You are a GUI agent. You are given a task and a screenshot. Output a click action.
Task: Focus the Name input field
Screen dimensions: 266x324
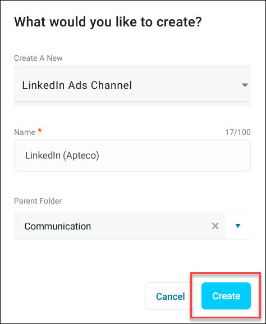[132, 155]
